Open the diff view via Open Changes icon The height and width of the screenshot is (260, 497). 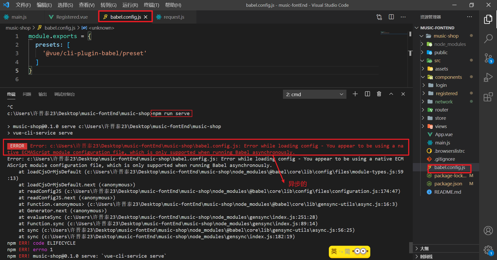[x=379, y=17]
